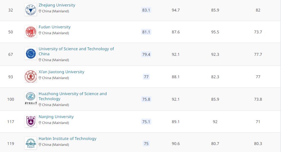Click the USTC university logo
This screenshot has height=152, width=281.
[x=30, y=54]
